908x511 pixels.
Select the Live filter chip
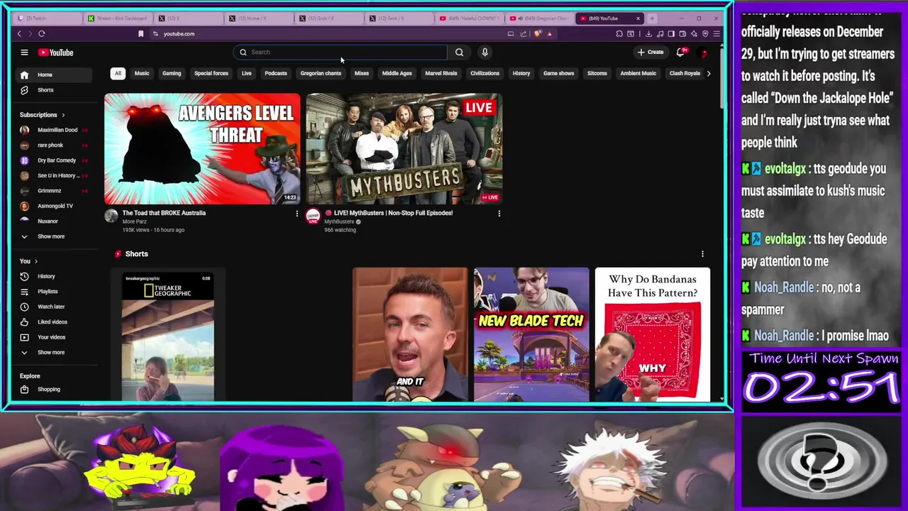(246, 73)
